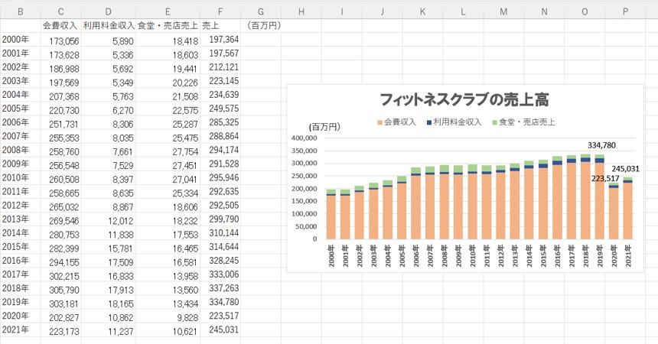Image resolution: width=658 pixels, height=344 pixels.
Task: Click the 利用料金収入 header cell
Action: 109,25
